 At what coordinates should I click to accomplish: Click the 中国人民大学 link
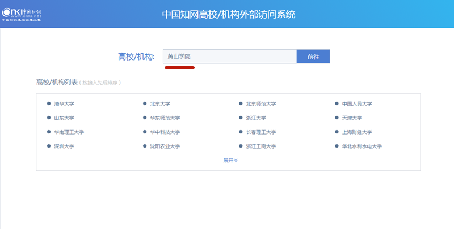pyautogui.click(x=356, y=104)
